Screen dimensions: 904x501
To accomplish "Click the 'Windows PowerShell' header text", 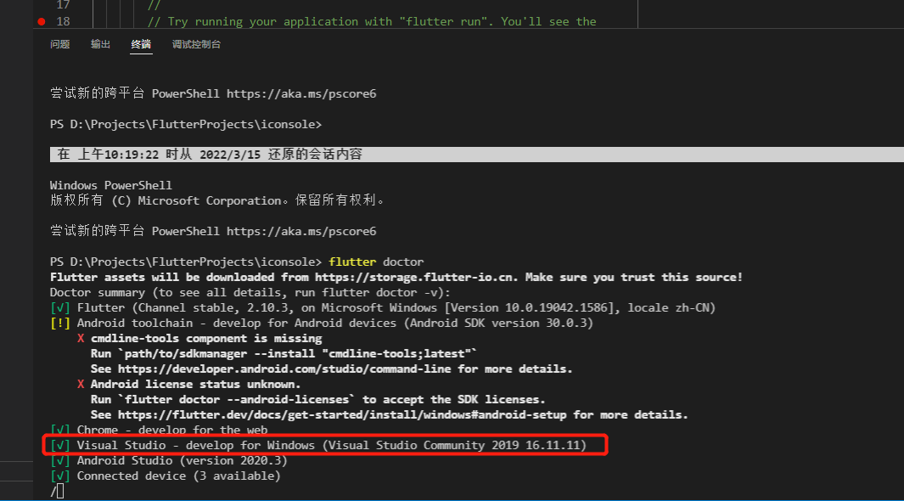I will coord(110,185).
